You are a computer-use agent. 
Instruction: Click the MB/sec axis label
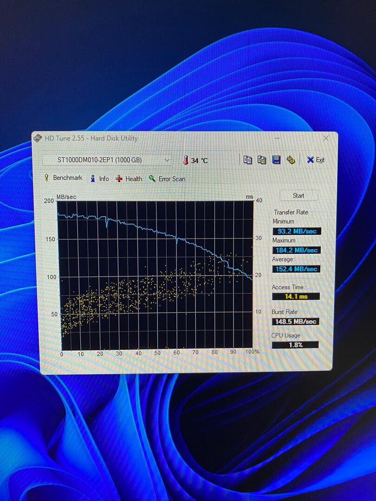click(x=66, y=197)
